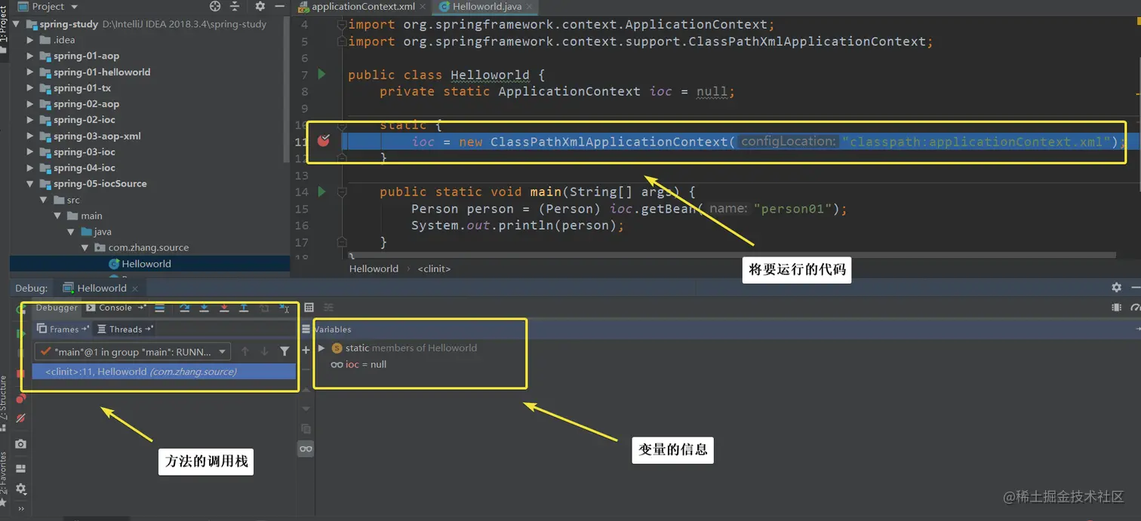The height and width of the screenshot is (521, 1141).
Task: Click the red Force Step Into icon
Action: pyautogui.click(x=224, y=308)
